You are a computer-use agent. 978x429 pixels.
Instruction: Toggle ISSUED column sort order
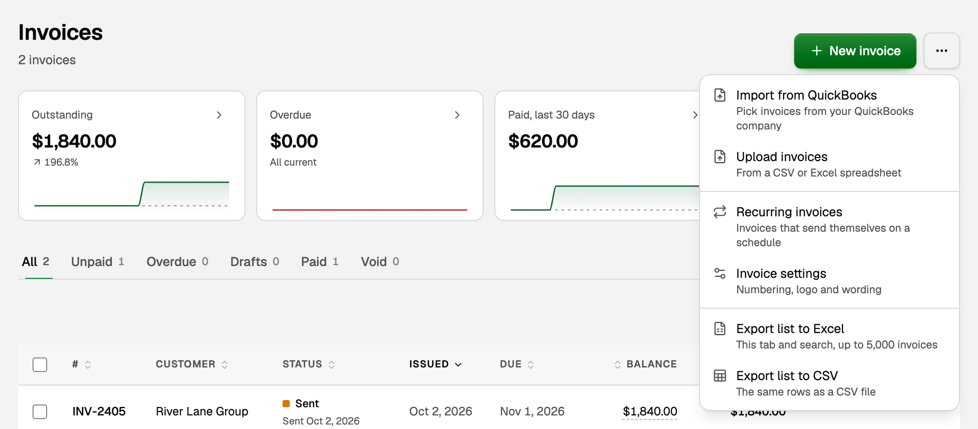coord(435,364)
